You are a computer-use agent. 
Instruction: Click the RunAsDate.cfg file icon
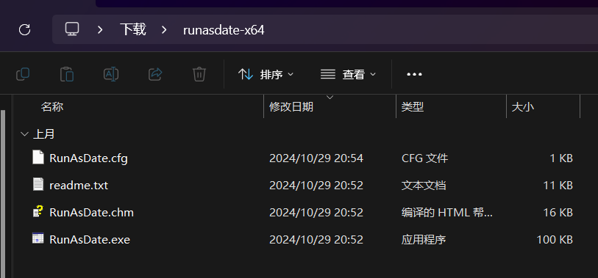(38, 157)
